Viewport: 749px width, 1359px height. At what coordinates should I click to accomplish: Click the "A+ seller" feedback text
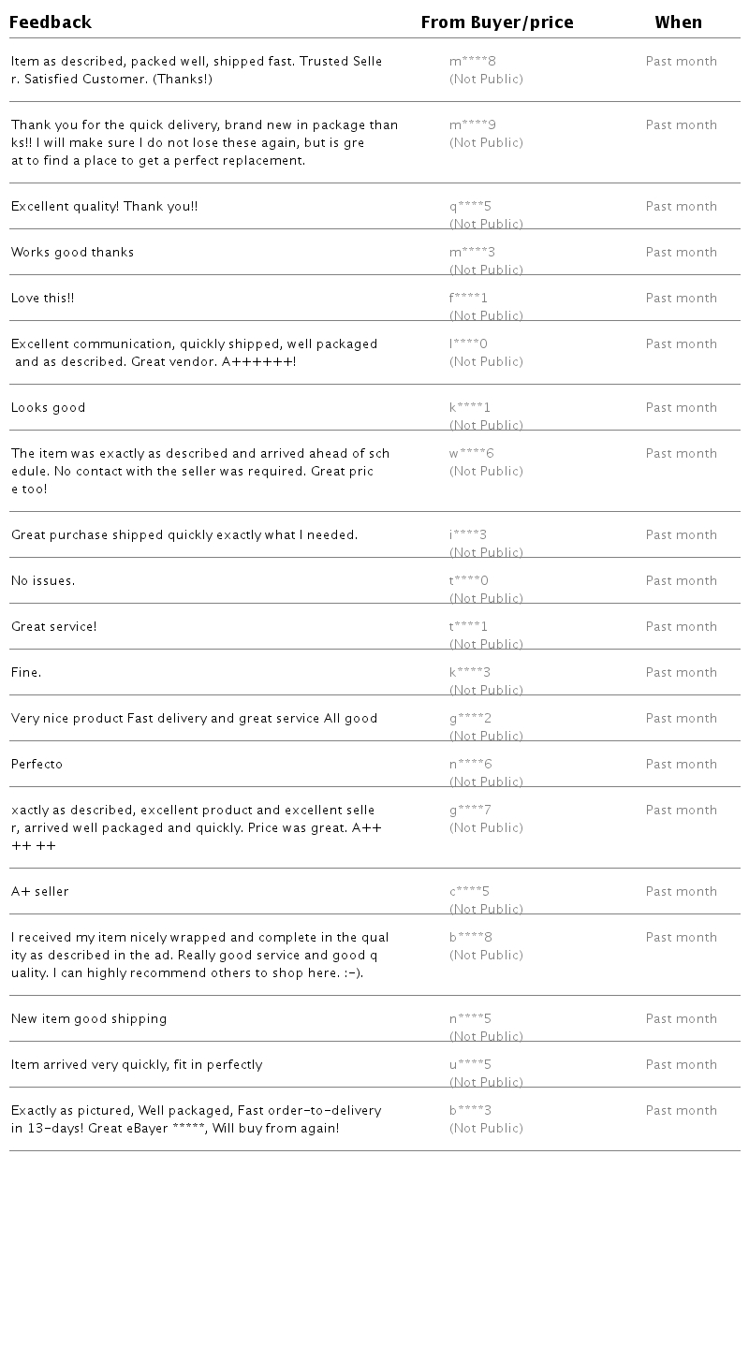39,892
